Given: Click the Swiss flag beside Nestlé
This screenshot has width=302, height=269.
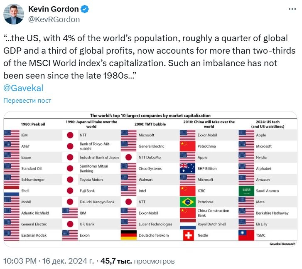Looking at the screenshot, I should coord(187,235).
